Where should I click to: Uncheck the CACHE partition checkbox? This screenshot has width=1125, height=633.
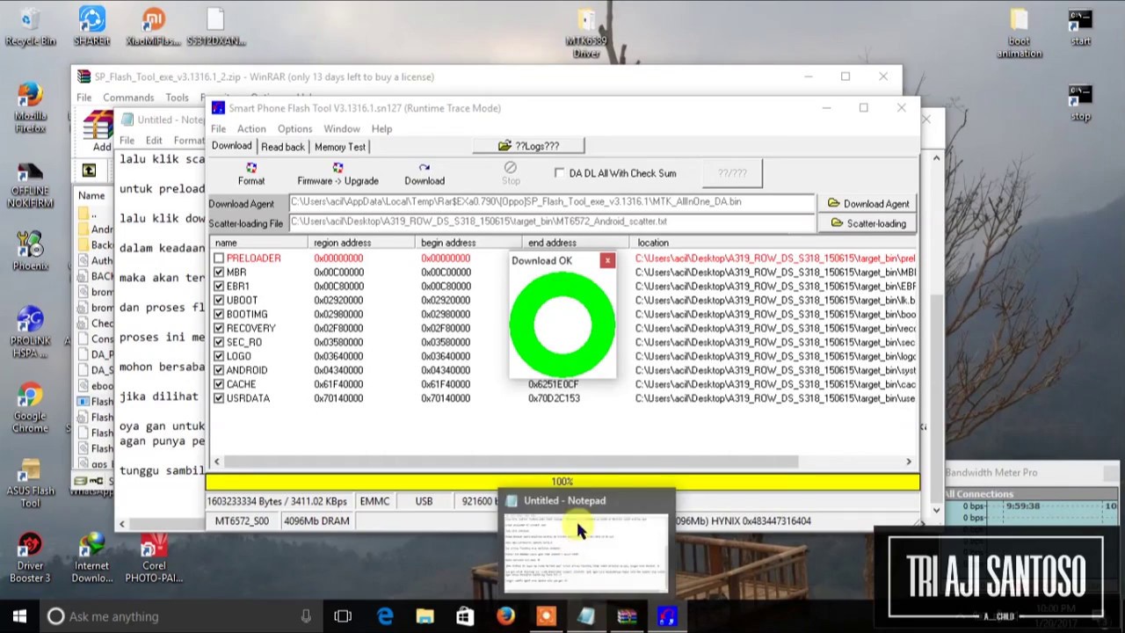(219, 385)
